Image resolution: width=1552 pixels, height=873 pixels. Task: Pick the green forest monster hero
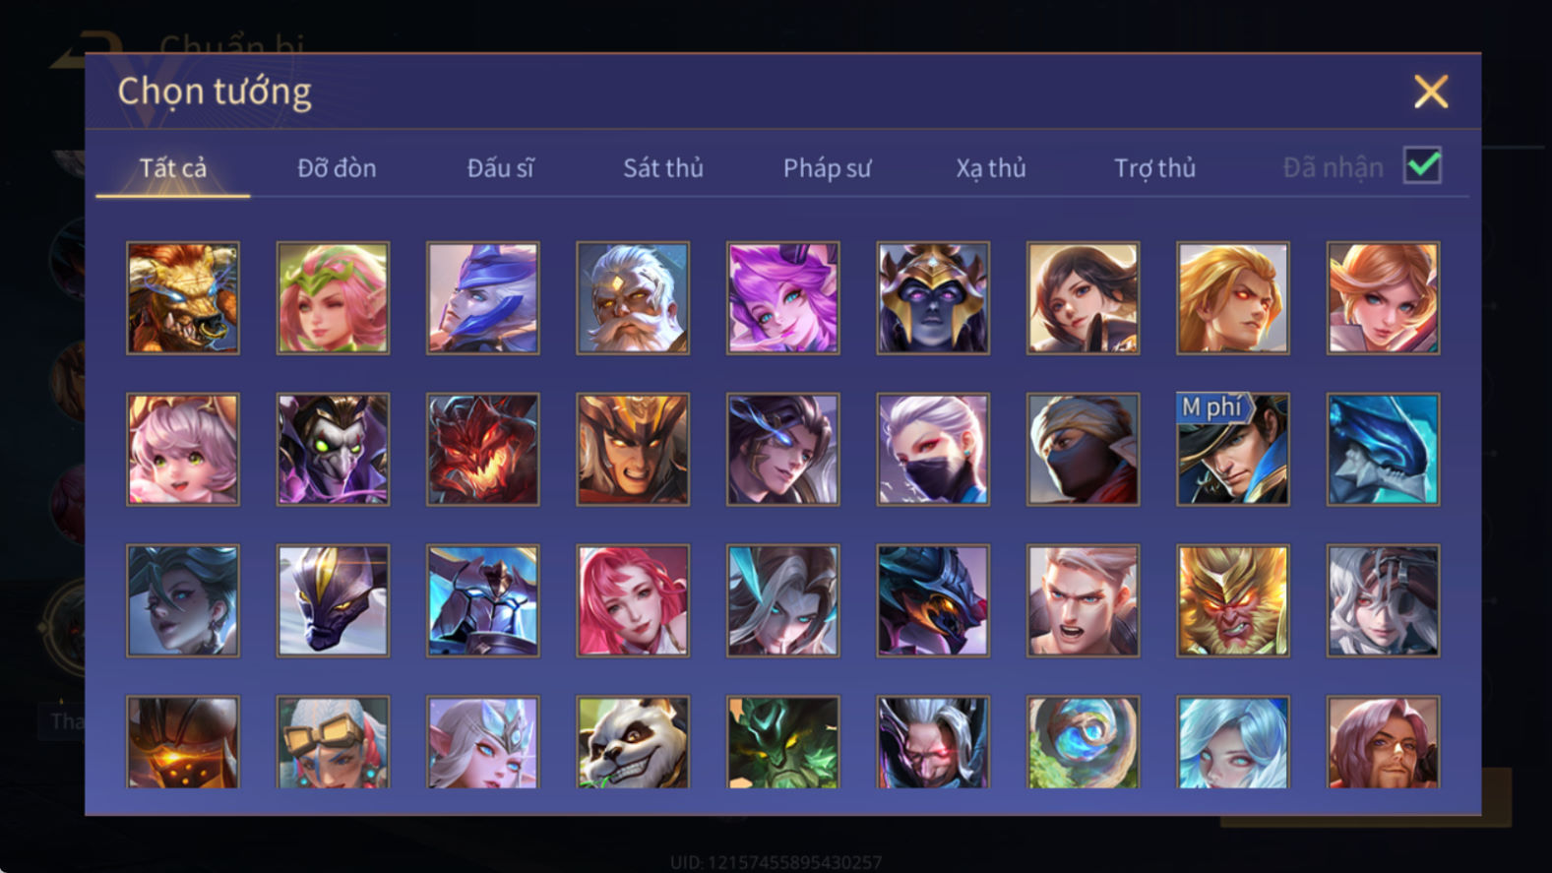(782, 742)
